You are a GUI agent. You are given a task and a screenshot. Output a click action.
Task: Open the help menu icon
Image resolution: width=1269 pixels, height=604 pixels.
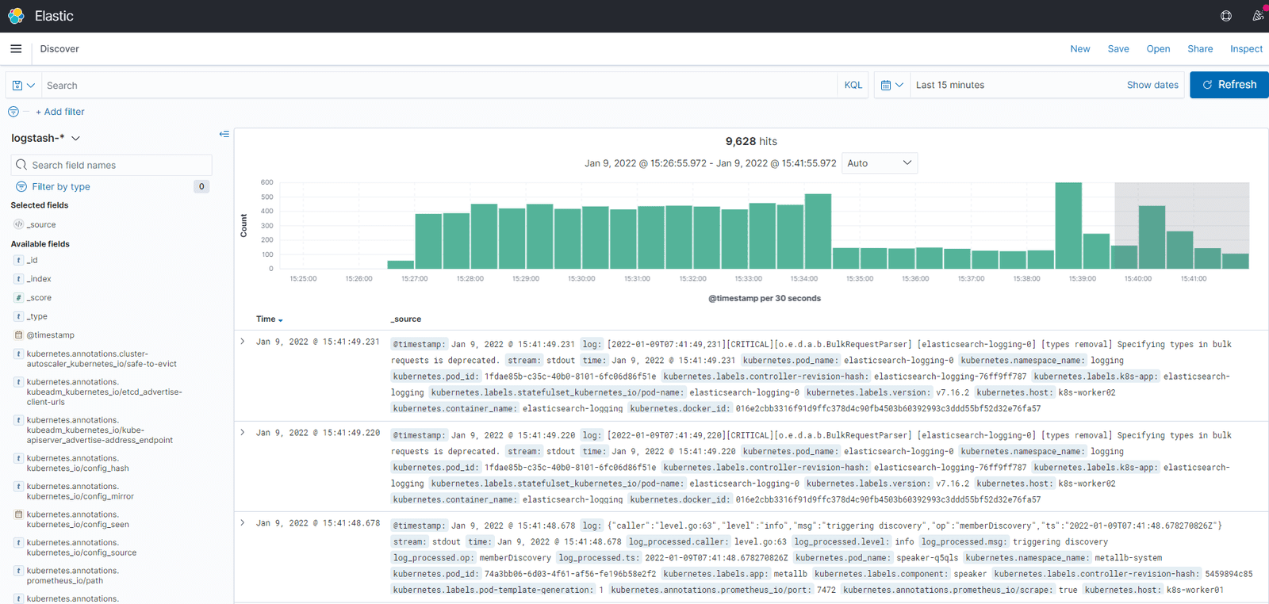(1226, 16)
